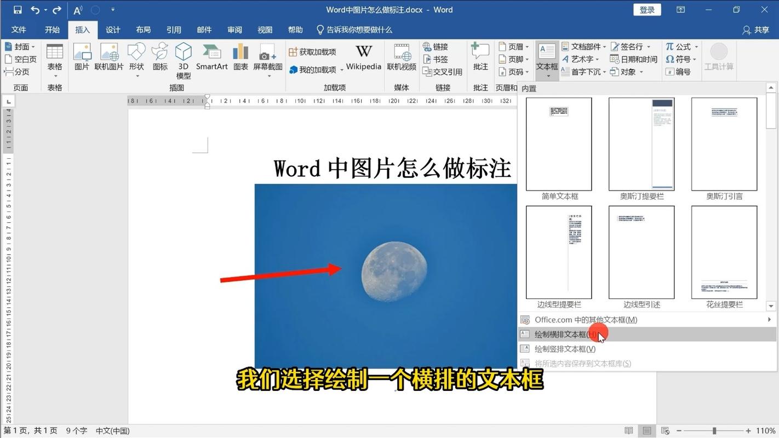This screenshot has height=438, width=779.
Task: Switch to the 设计 Design tab
Action: click(113, 30)
